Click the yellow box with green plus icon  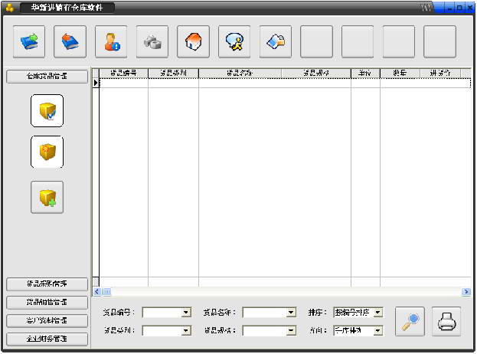47,197
